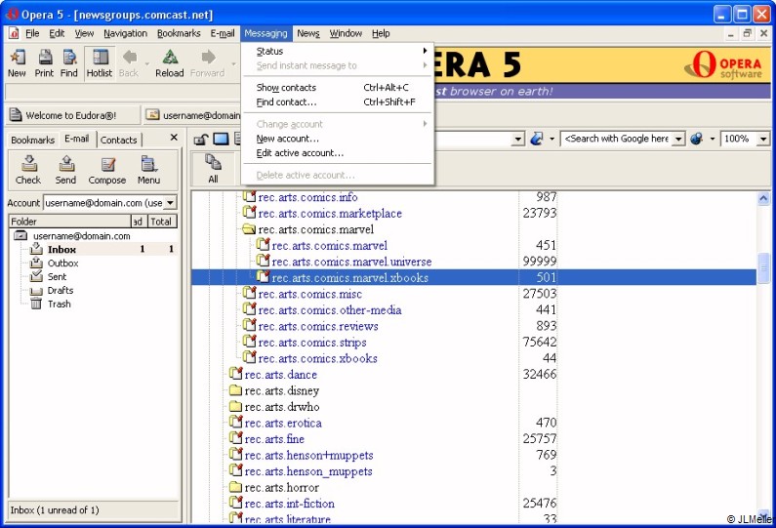Click the Go to page icon beside the address dropdown
Viewport: 776px width, 528px height.
537,139
